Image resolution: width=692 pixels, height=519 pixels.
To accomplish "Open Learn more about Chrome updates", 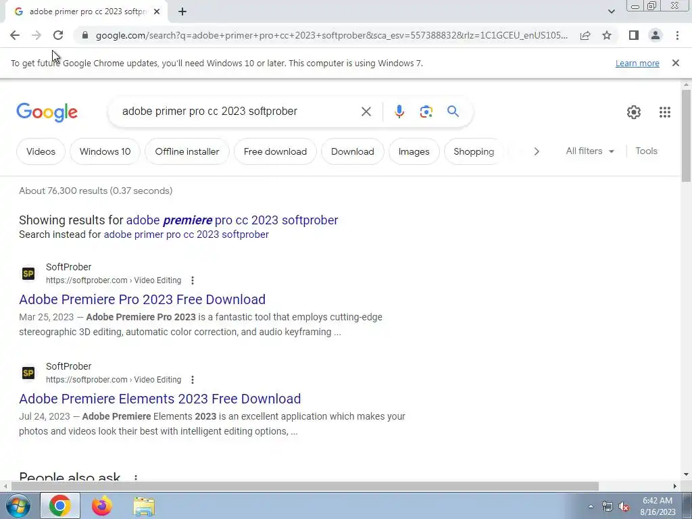I will [637, 63].
